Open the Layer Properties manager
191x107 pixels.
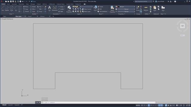[x=69, y=9]
